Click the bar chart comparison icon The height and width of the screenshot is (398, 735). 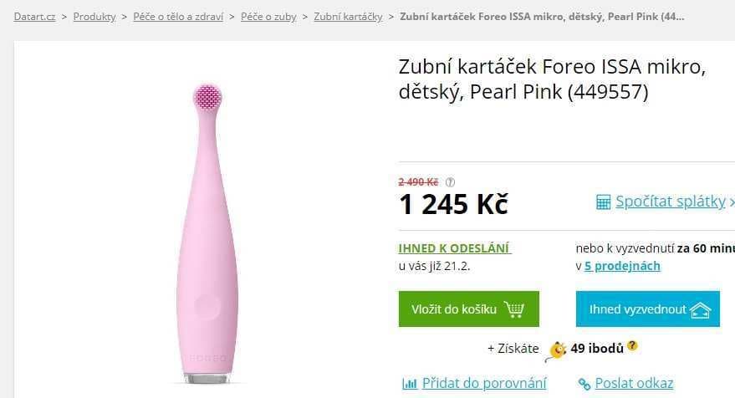pyautogui.click(x=409, y=384)
